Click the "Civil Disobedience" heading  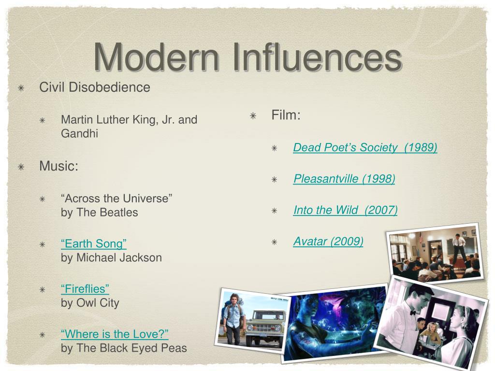95,87
